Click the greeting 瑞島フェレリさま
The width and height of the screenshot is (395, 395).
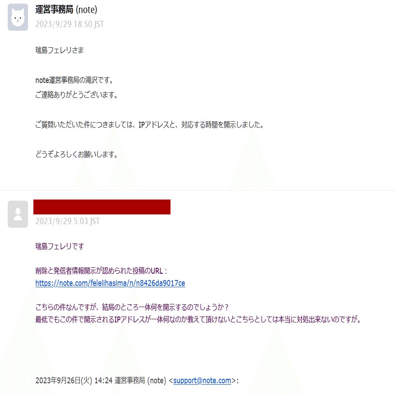[x=60, y=50]
